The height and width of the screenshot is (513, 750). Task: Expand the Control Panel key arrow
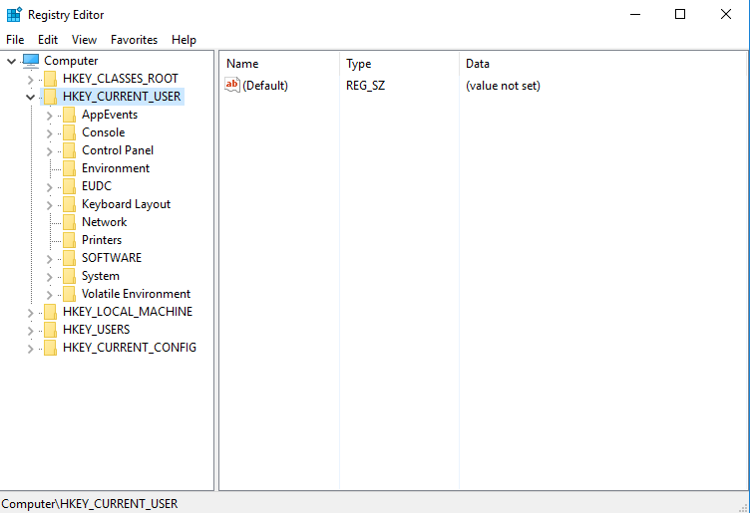(x=49, y=151)
